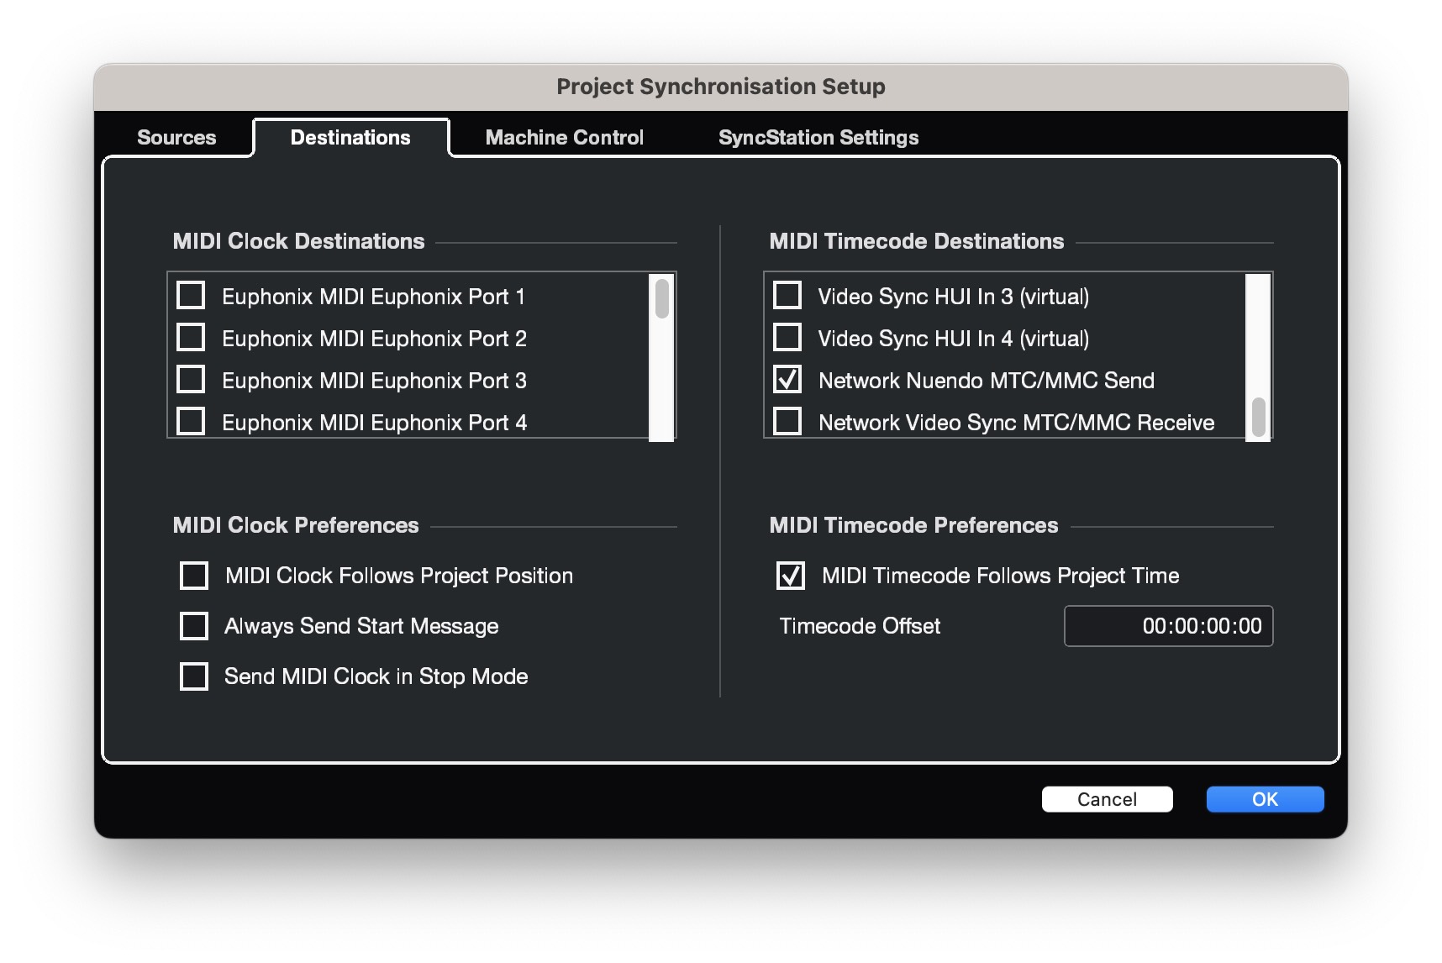This screenshot has height=963, width=1442.
Task: Uncheck Network Nuendo MTC/MMC Send
Action: (x=787, y=380)
